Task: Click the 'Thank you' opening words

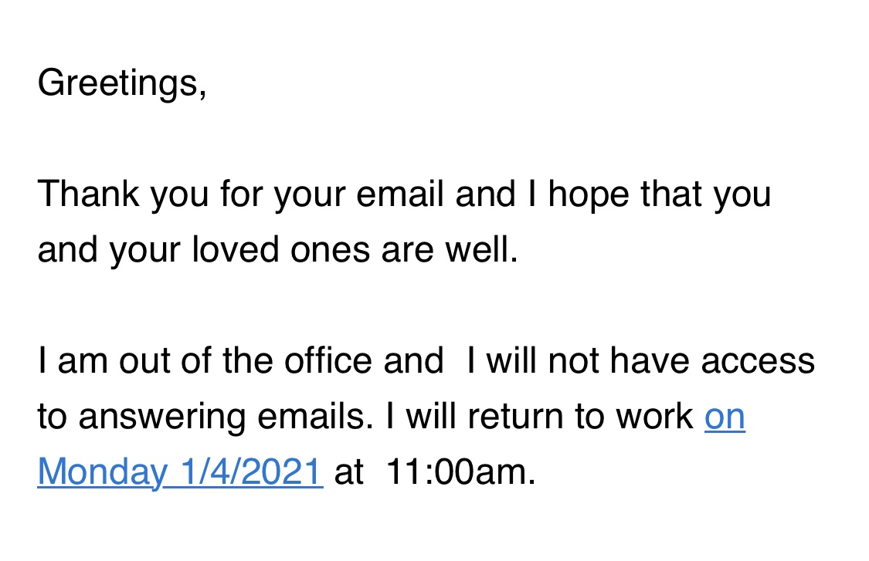Action: [123, 195]
